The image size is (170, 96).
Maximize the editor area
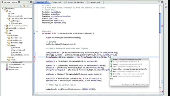tap(162, 2)
